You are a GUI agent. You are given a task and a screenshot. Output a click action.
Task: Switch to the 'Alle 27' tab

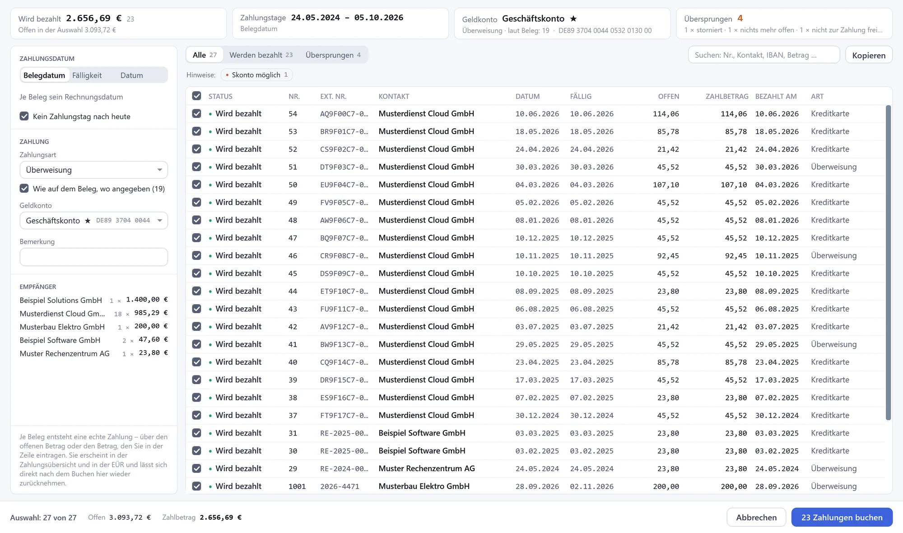(x=205, y=55)
